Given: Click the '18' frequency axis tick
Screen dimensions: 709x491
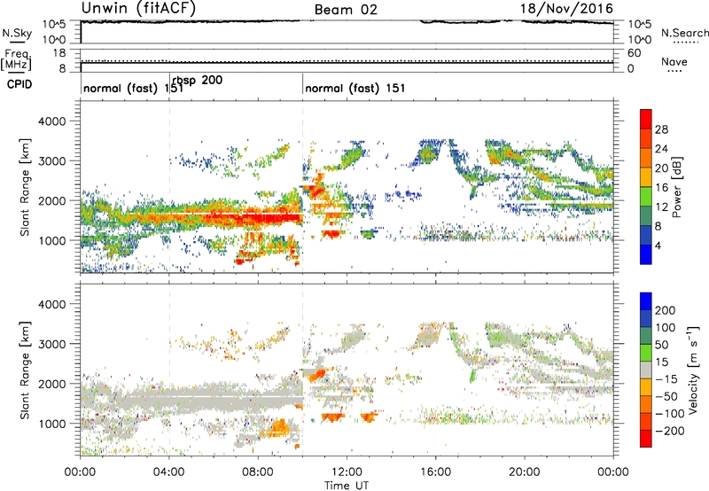Looking at the screenshot, I should coord(59,53).
